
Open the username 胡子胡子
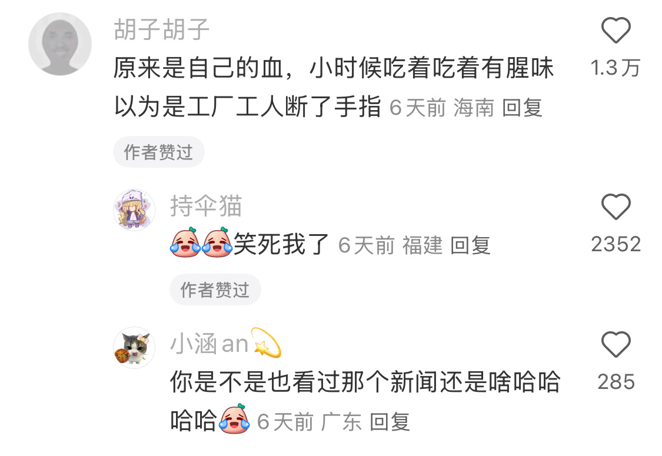tap(162, 29)
